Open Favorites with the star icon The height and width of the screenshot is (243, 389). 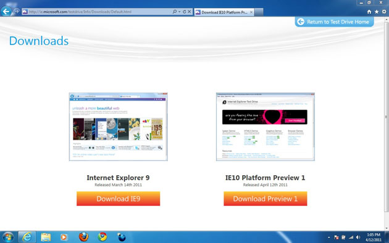(377, 12)
